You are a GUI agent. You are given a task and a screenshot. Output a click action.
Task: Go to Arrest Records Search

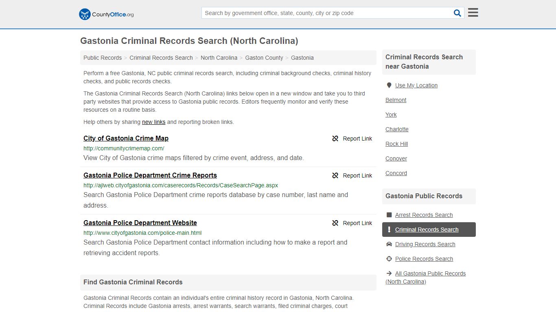[424, 215]
